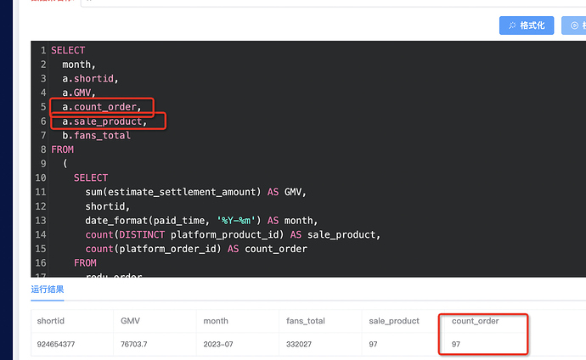Click the 97 value under sale_product
This screenshot has height=360, width=586.
click(x=373, y=344)
